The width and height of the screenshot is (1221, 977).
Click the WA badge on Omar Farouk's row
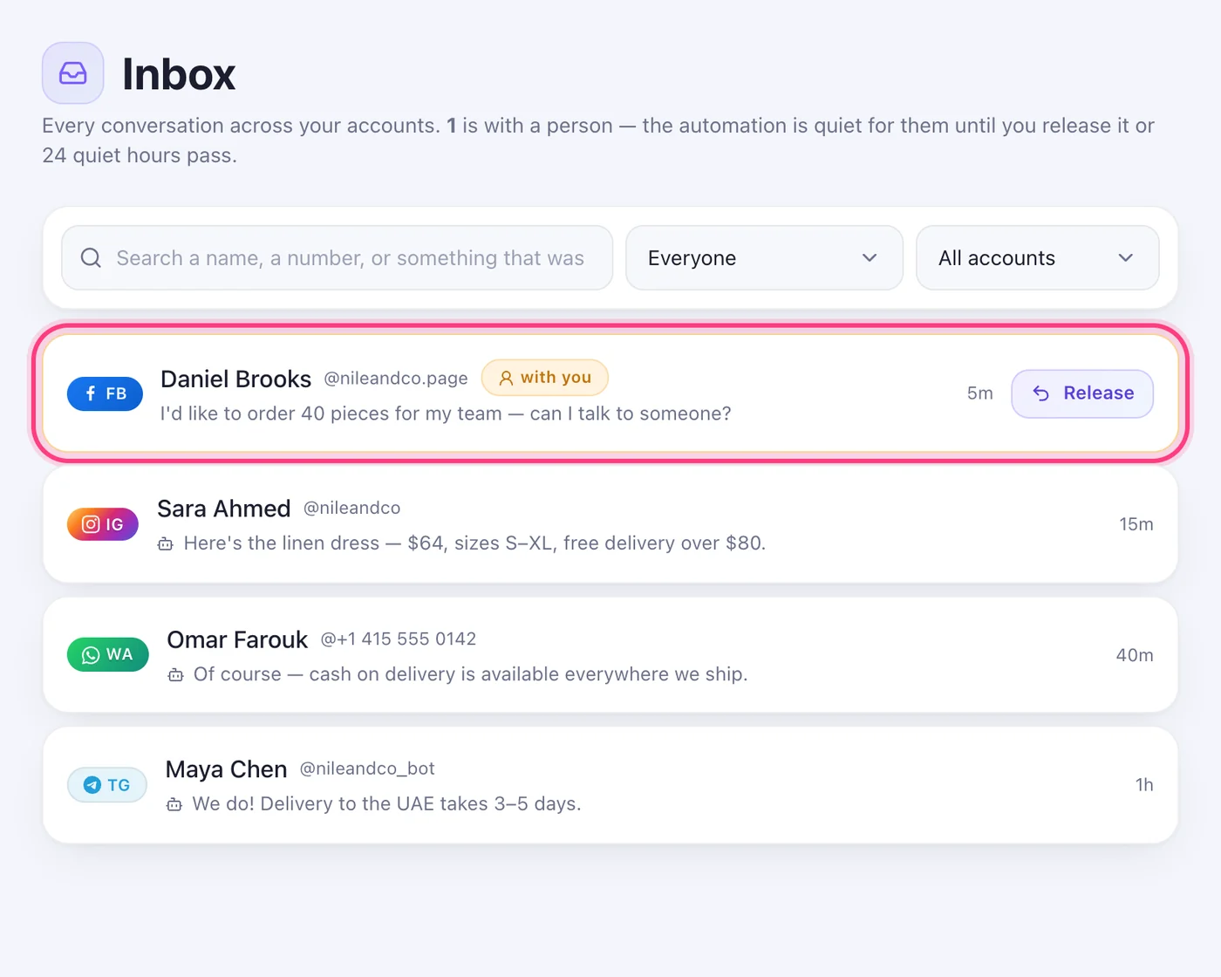click(x=108, y=655)
